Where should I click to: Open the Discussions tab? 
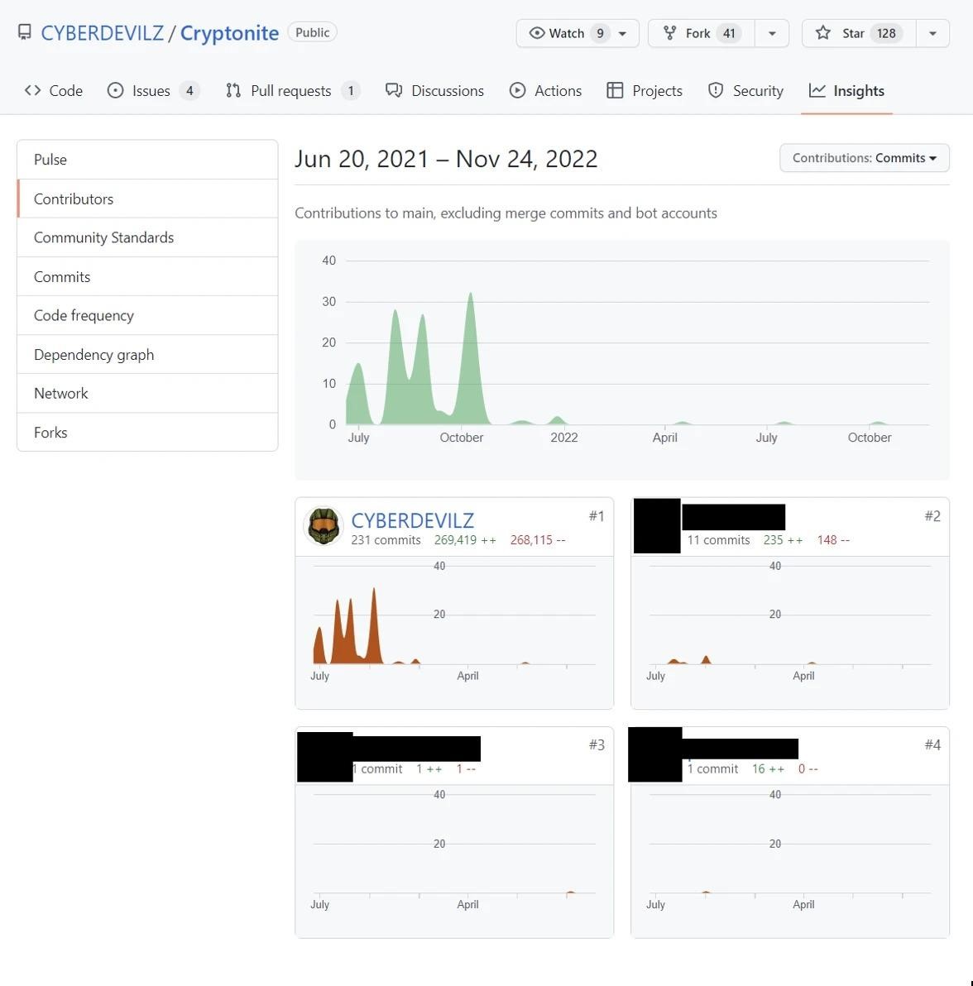click(434, 90)
